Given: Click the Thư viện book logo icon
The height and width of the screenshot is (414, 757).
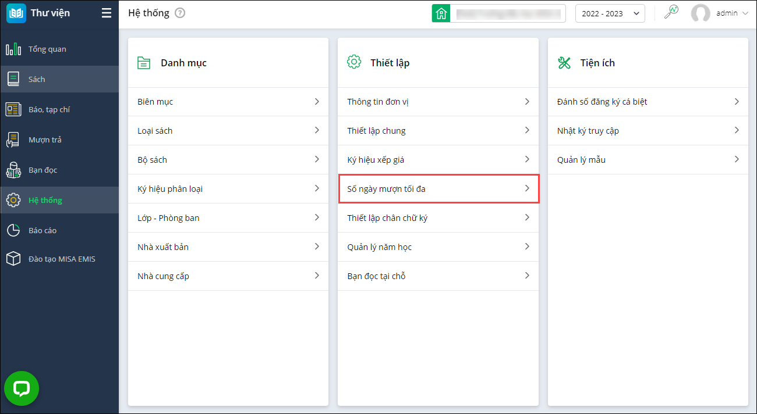Looking at the screenshot, I should (x=16, y=13).
